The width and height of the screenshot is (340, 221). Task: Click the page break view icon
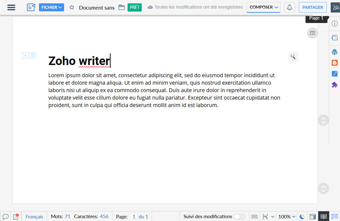click(x=265, y=216)
